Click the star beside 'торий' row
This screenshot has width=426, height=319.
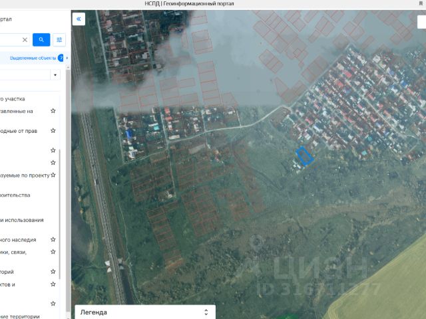pos(53,272)
